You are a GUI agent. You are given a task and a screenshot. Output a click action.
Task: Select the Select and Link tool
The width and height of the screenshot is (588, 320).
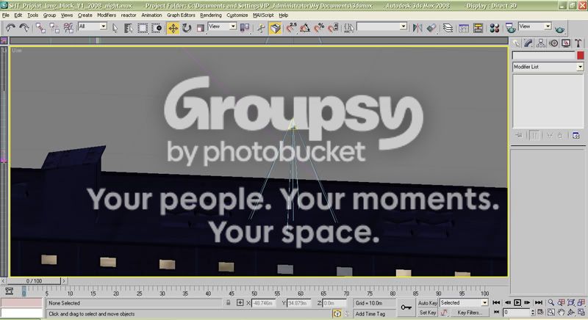tap(41, 28)
